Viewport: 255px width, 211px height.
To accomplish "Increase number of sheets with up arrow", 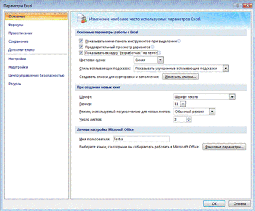I will coord(189,118).
